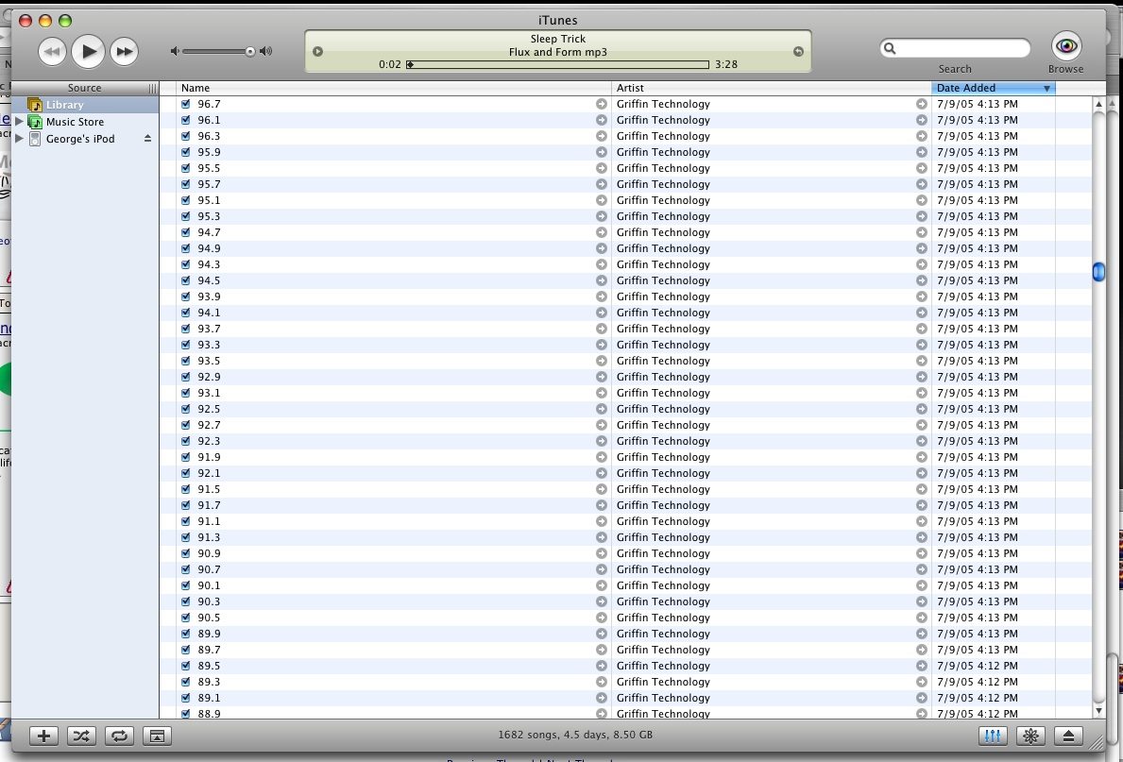Image resolution: width=1123 pixels, height=762 pixels.
Task: Uncheck the checkbox for track 89.9
Action: click(186, 633)
